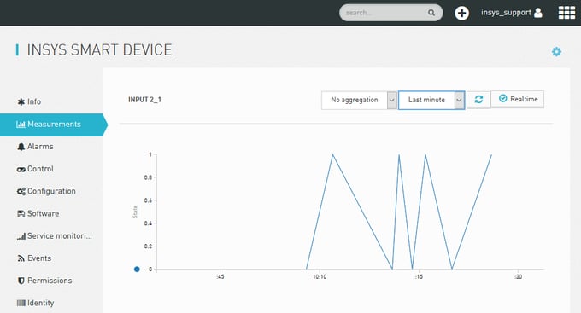Open the No aggregation dropdown

coord(359,100)
